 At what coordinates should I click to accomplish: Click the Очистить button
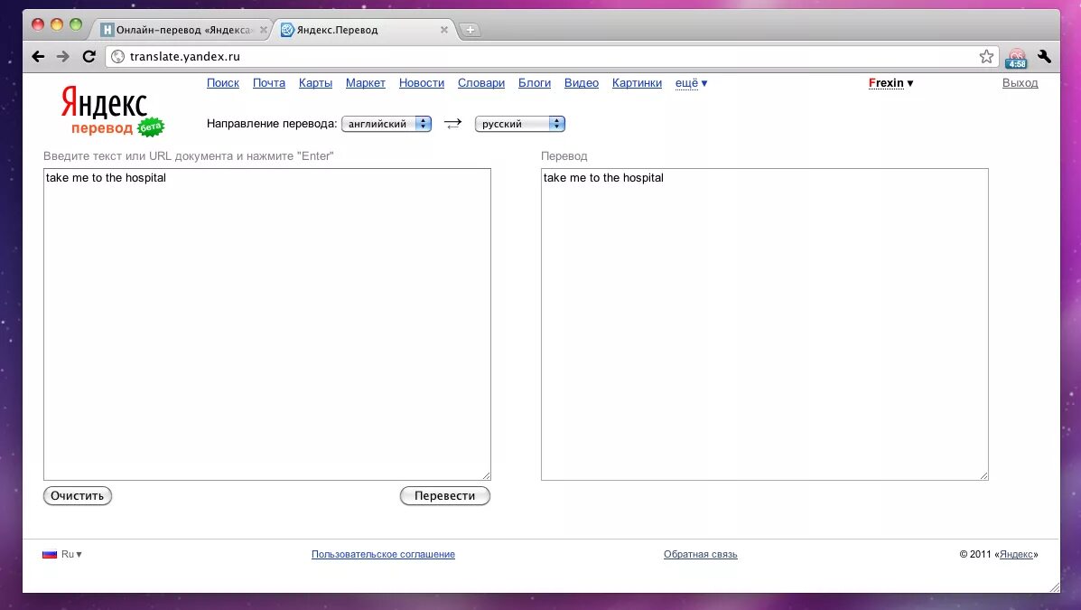(78, 495)
